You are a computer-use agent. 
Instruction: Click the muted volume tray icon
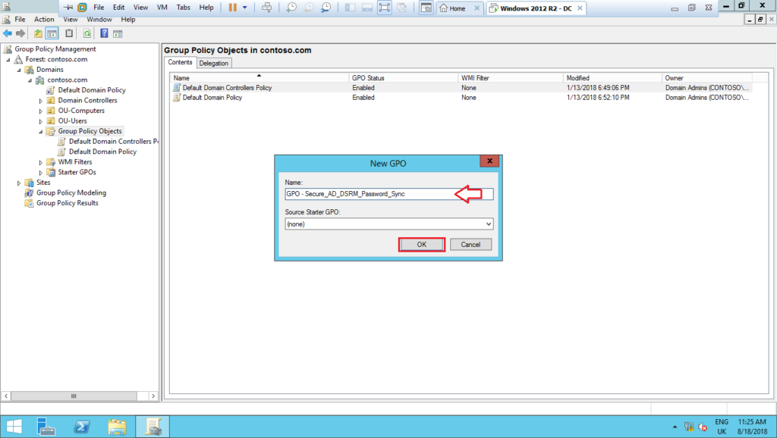(x=703, y=427)
